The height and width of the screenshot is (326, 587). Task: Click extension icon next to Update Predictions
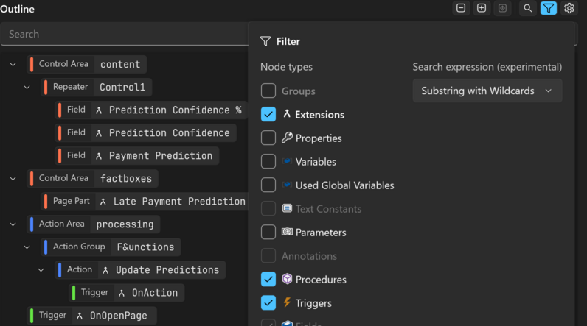(105, 270)
